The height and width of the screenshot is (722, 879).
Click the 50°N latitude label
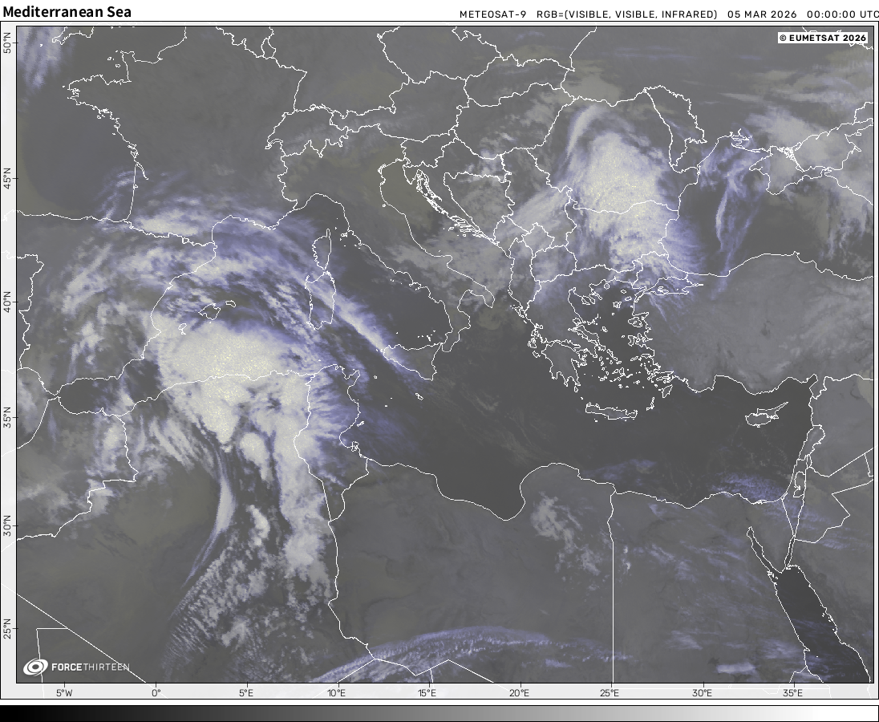click(x=7, y=43)
